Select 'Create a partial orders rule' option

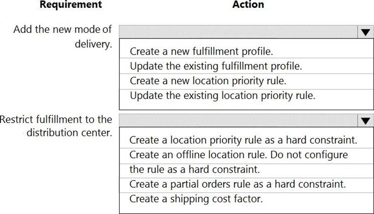point(237,184)
